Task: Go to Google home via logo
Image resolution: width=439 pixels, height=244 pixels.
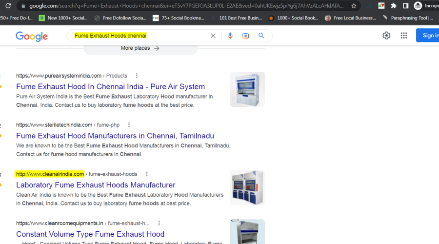Action: [32, 36]
